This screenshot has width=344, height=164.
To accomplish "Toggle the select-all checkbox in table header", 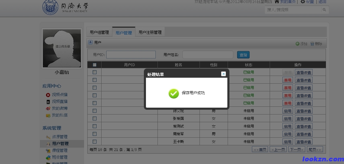I will click(x=94, y=65).
